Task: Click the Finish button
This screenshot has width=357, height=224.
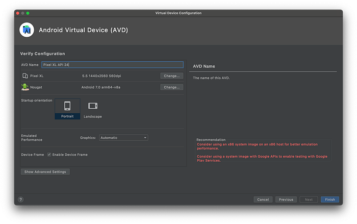Action: 330,200
